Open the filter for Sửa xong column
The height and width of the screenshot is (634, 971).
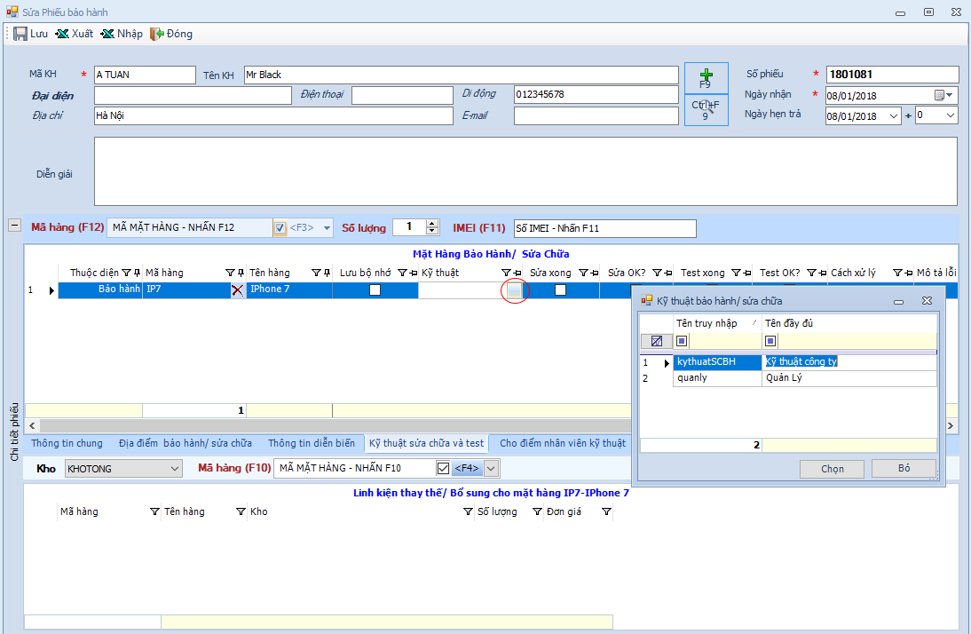click(583, 273)
